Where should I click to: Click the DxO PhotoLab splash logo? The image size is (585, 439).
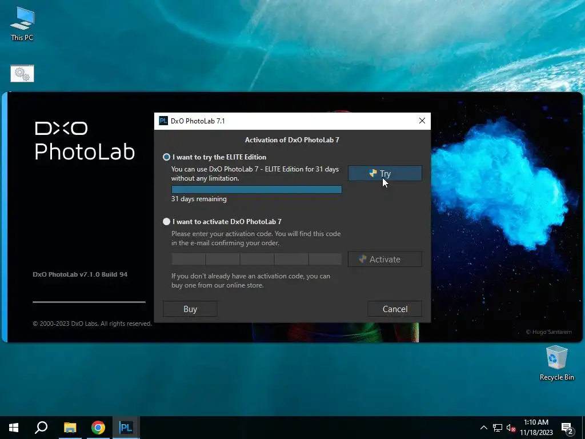coord(85,141)
